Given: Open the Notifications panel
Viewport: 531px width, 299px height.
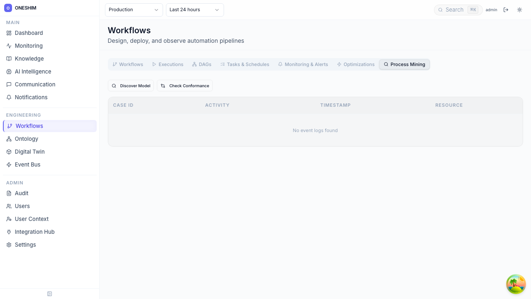Looking at the screenshot, I should pos(31,97).
